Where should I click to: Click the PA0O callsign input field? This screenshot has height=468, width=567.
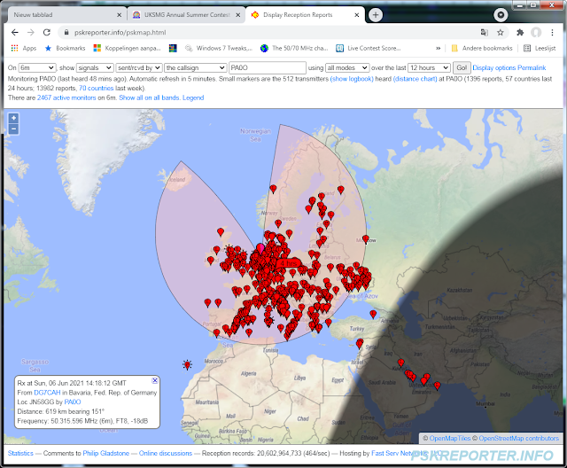click(x=268, y=67)
